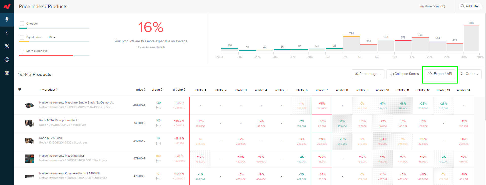Click the retailer_14 column header
The width and height of the screenshot is (486, 185).
click(463, 90)
